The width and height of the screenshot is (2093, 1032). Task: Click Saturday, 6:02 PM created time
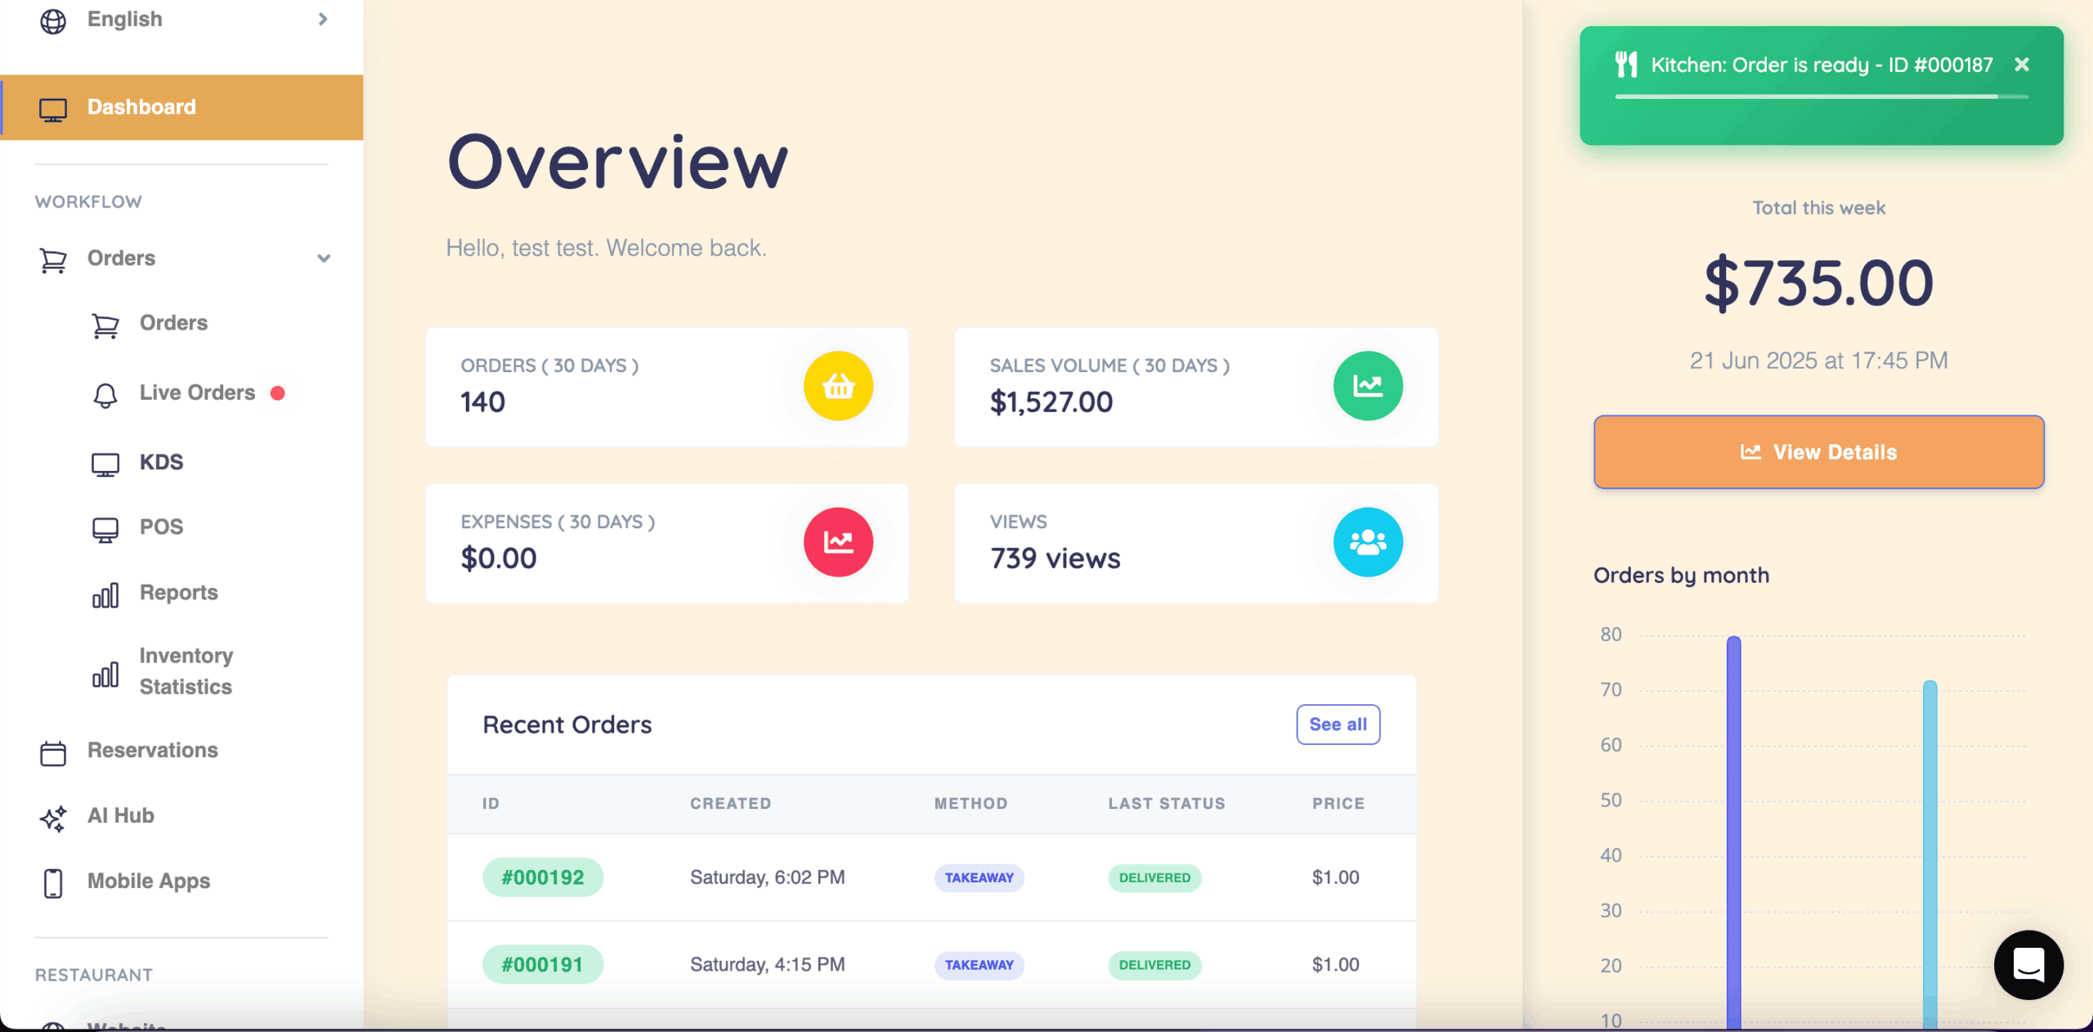767,877
